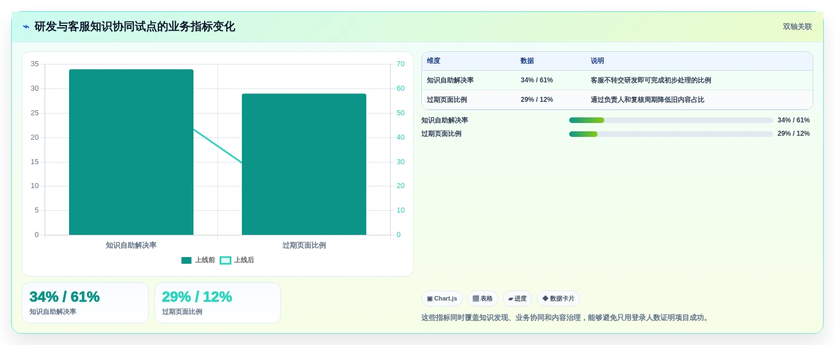Image resolution: width=835 pixels, height=345 pixels.
Task: Click the 双轴关联 label in the header
Action: point(797,27)
